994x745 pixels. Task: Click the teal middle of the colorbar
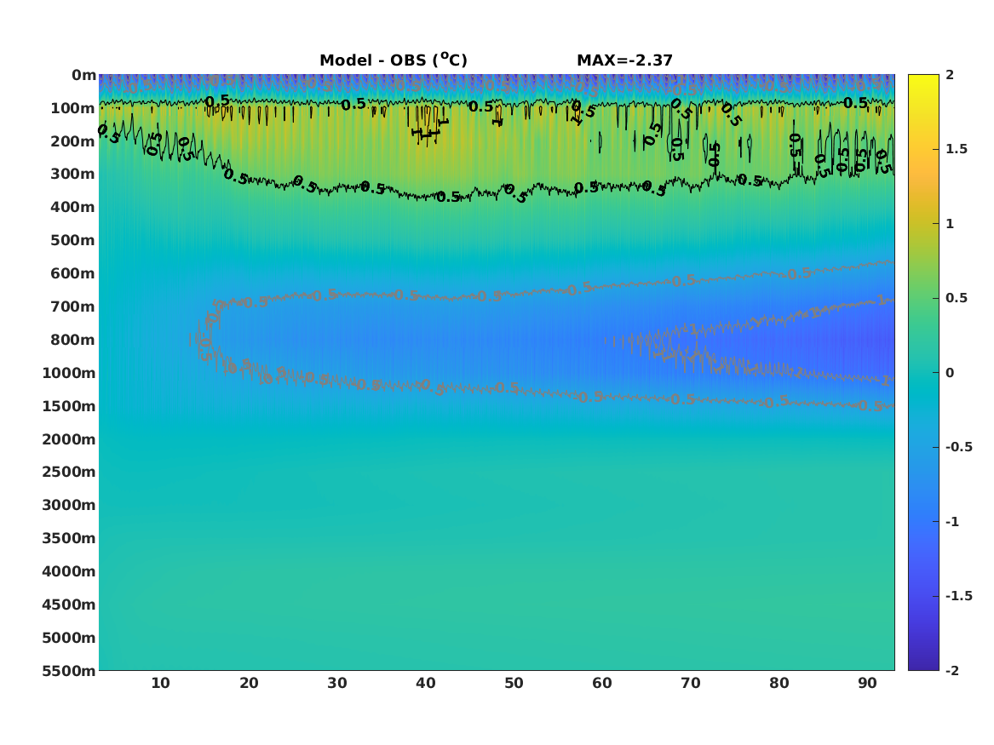[x=923, y=373]
